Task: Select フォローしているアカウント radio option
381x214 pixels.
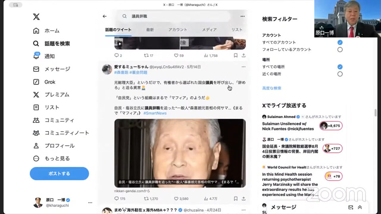Action: pyautogui.click(x=340, y=50)
